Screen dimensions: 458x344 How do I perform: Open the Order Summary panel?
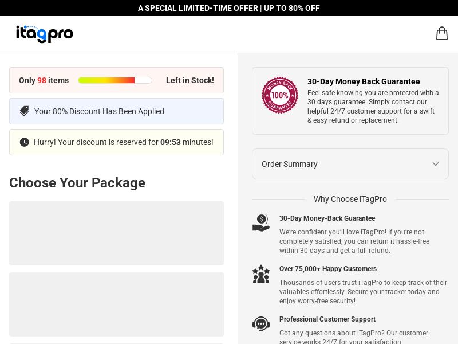click(x=350, y=164)
